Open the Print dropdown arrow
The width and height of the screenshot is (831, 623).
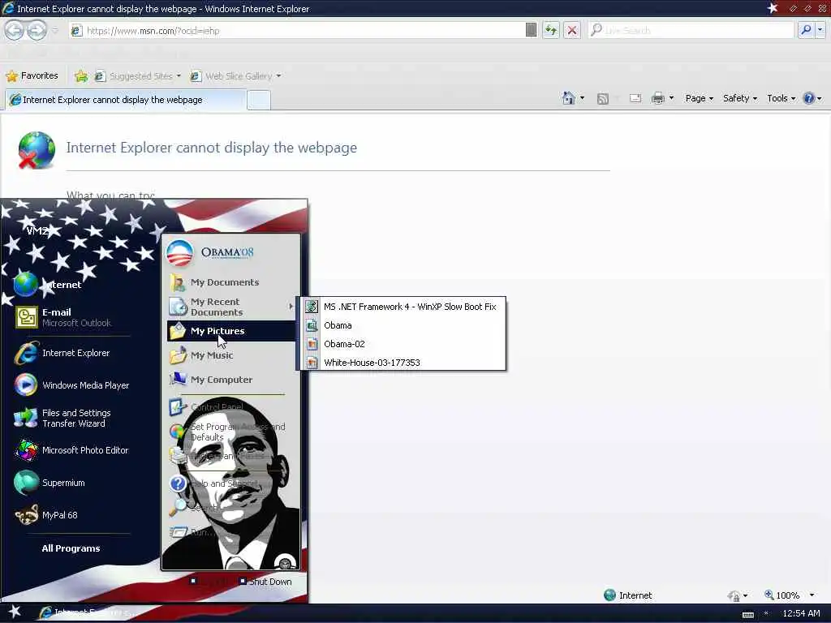click(x=671, y=98)
